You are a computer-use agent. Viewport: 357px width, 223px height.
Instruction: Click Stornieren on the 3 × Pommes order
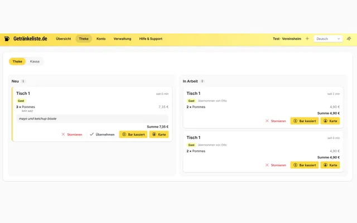72,134
